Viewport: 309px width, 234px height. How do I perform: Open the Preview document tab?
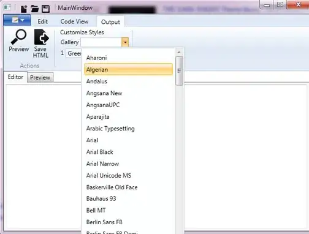(40, 77)
